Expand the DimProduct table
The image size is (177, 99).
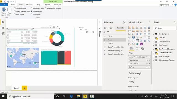(153, 45)
